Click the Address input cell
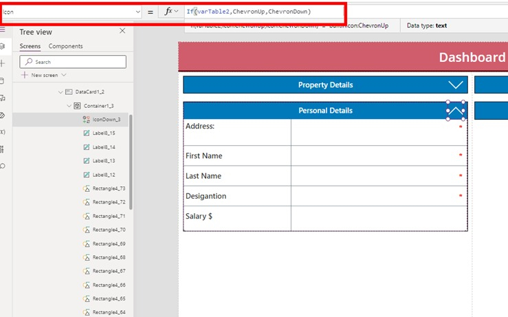Screen dimensions: 508x317 pyautogui.click(x=379, y=132)
